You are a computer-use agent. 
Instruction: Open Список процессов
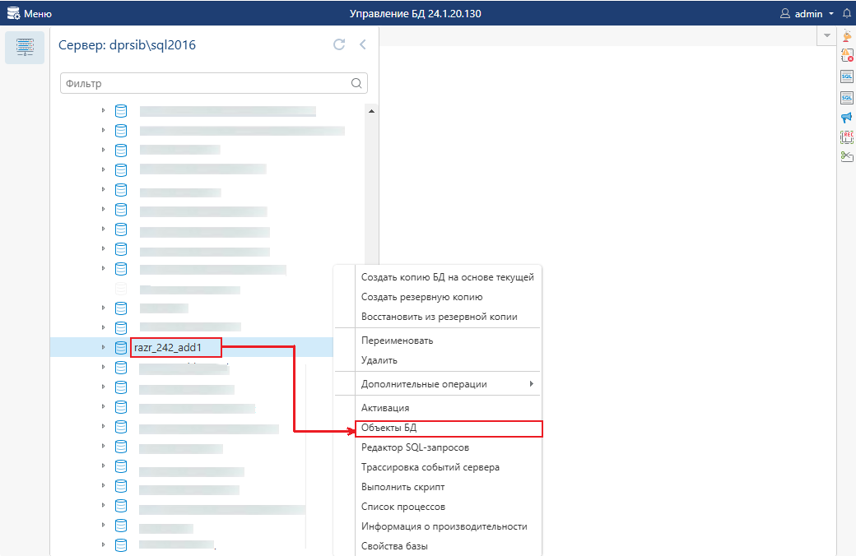(448, 507)
